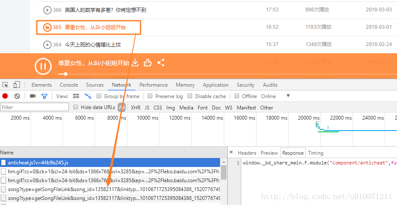Screen dimensions: 397x205
Task: Click the play icon for episode 364
Action: tap(47, 45)
